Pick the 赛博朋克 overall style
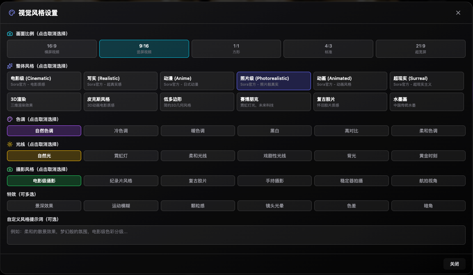 coord(274,102)
